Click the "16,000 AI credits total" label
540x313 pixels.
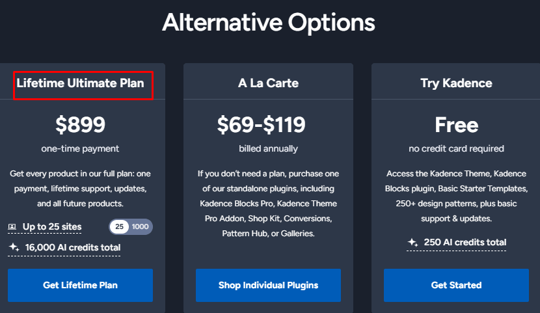73,247
